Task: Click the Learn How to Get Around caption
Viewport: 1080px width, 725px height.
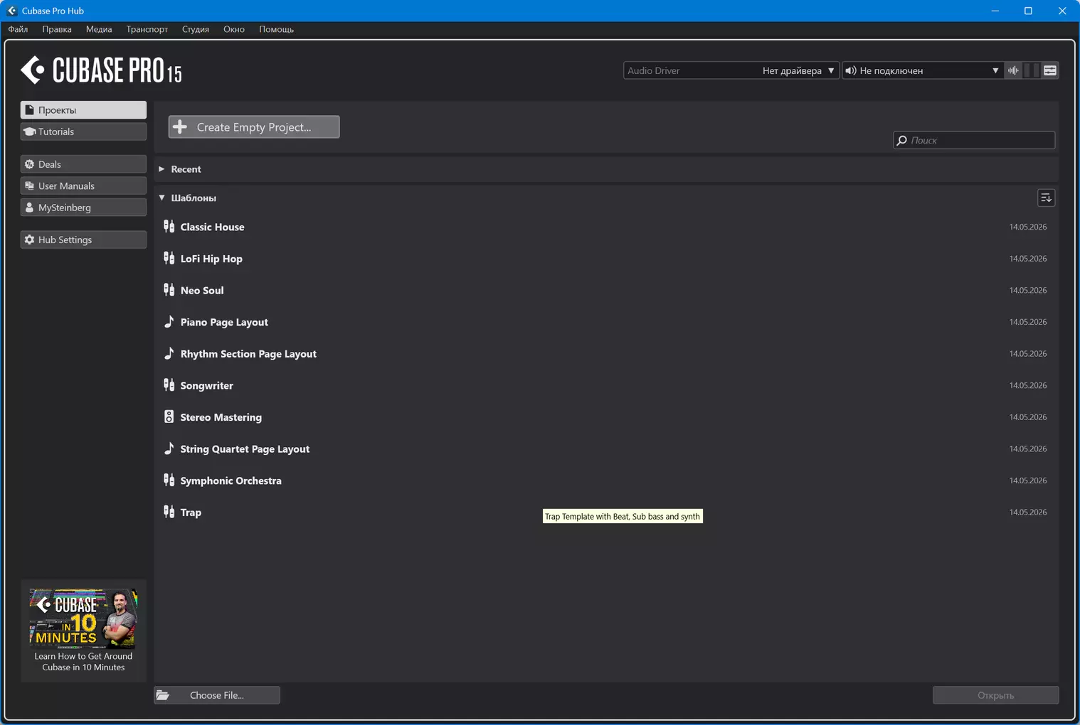Action: pyautogui.click(x=83, y=662)
